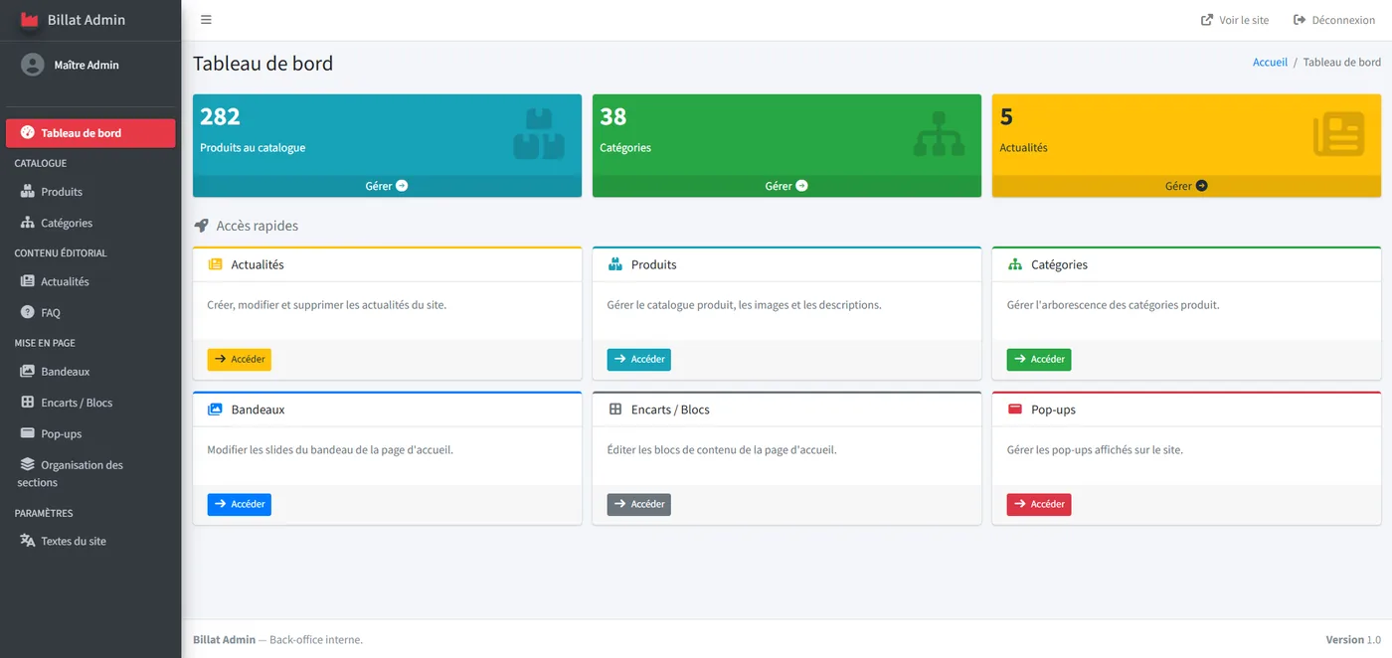The image size is (1392, 658).
Task: Click the yellow newspaper icon in Actualités card header
Action: [x=215, y=264]
